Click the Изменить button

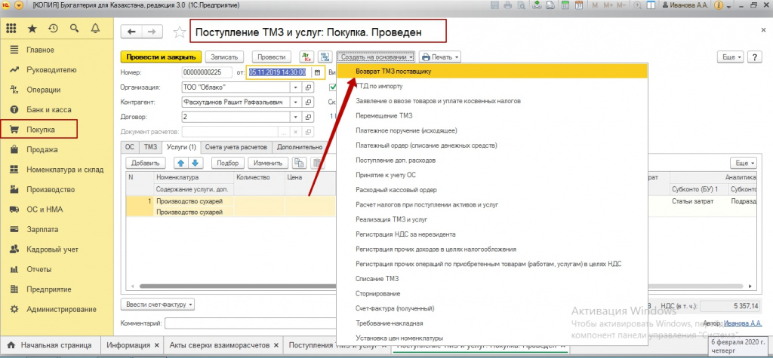[x=268, y=163]
